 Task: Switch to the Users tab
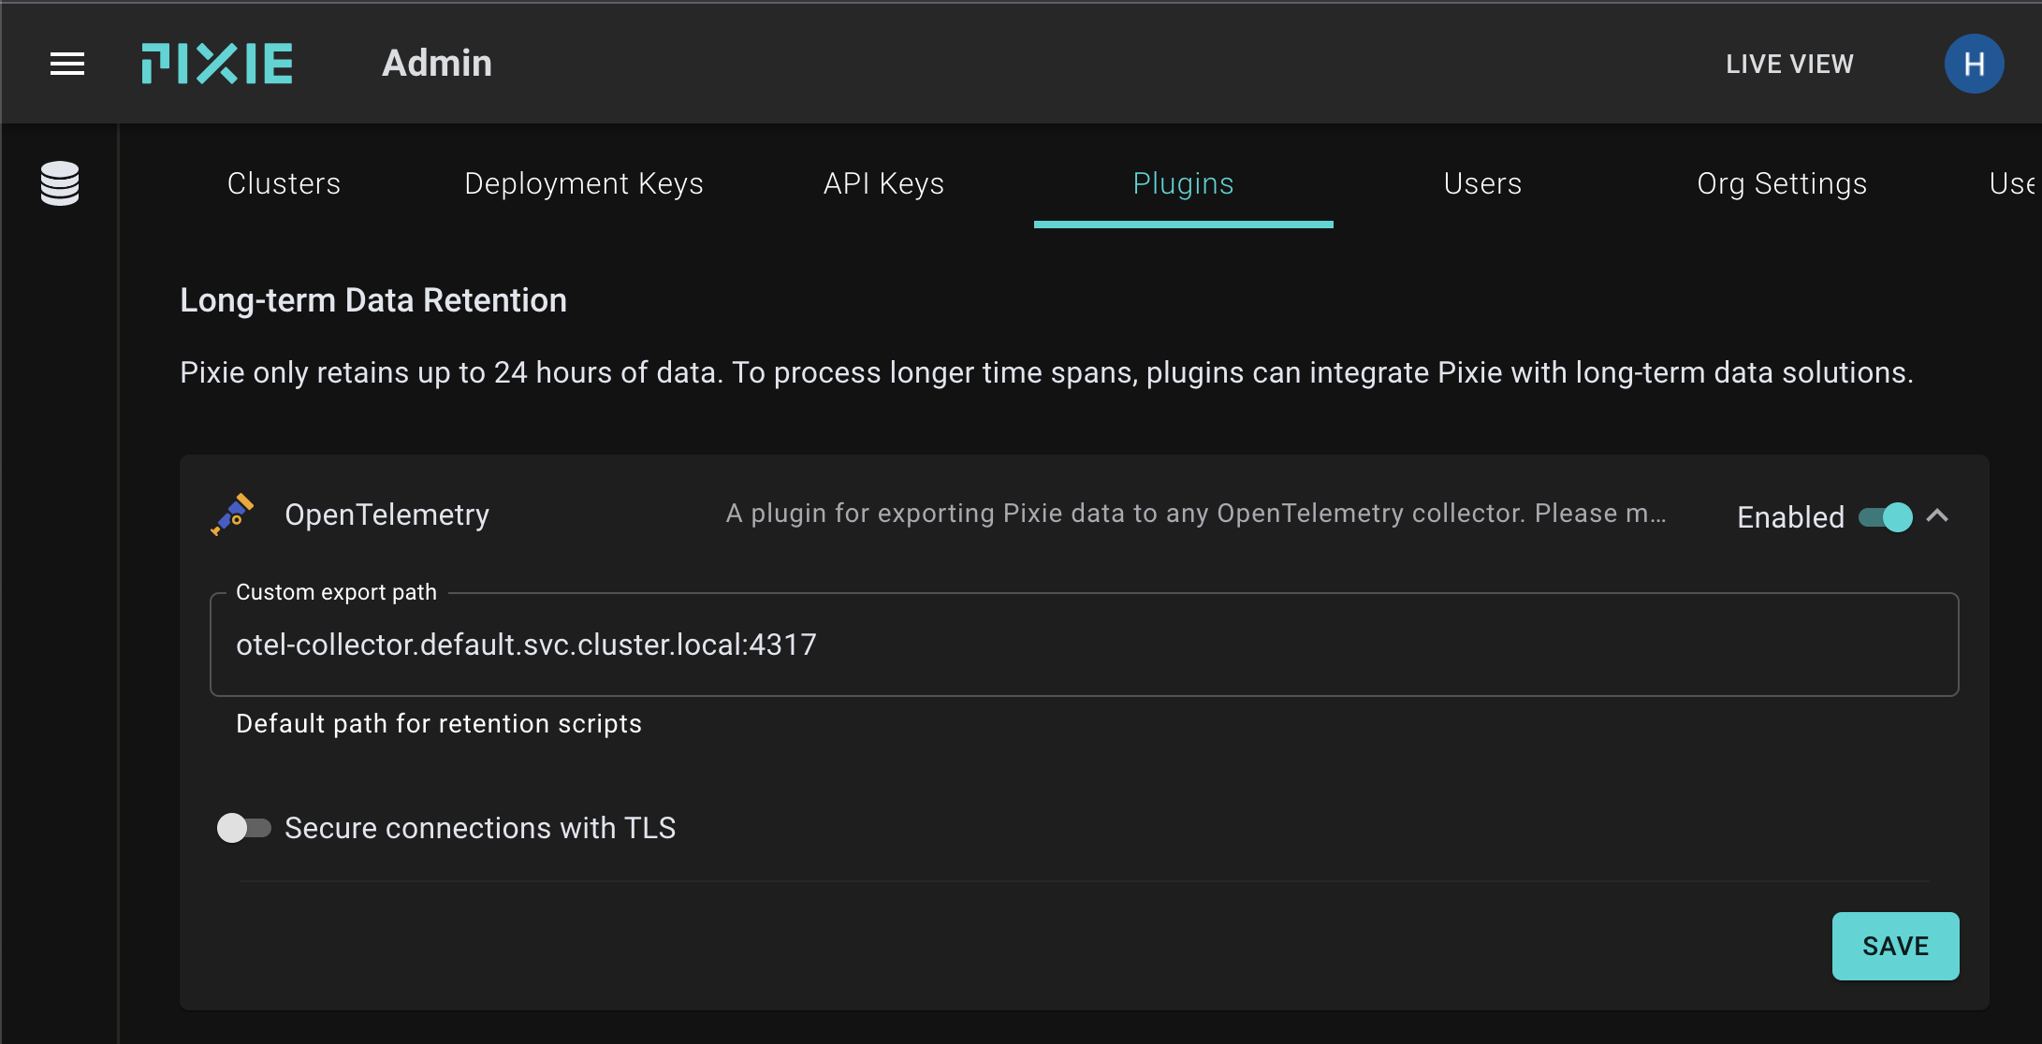pyautogui.click(x=1482, y=183)
